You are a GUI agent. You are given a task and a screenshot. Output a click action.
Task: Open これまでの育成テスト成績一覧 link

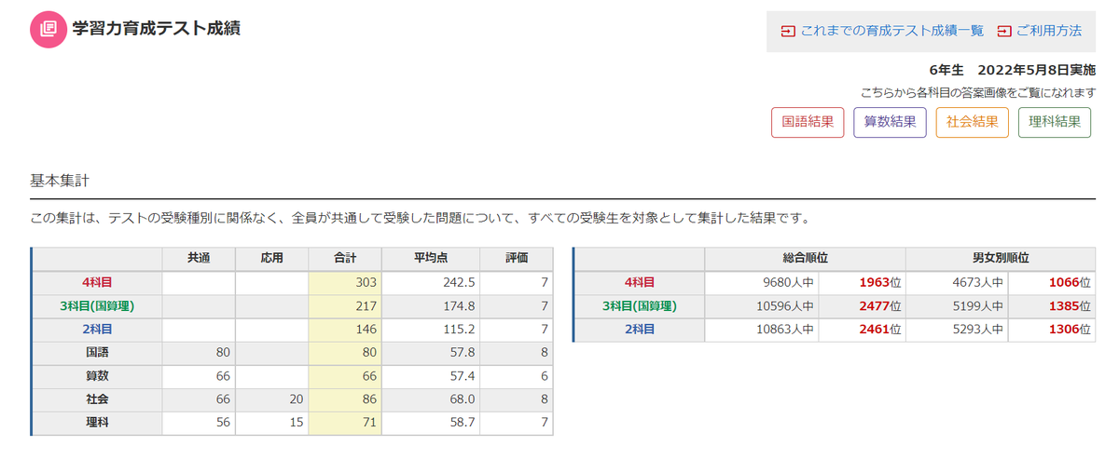891,31
